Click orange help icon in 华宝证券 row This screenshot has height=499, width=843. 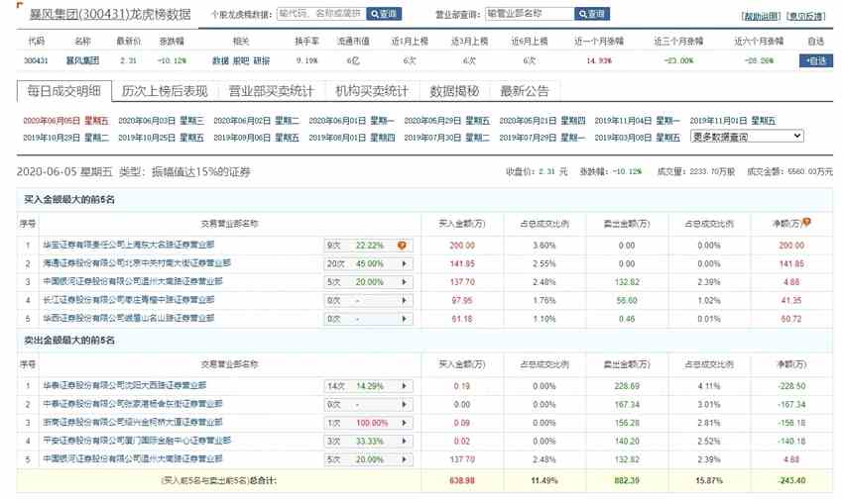(x=402, y=246)
